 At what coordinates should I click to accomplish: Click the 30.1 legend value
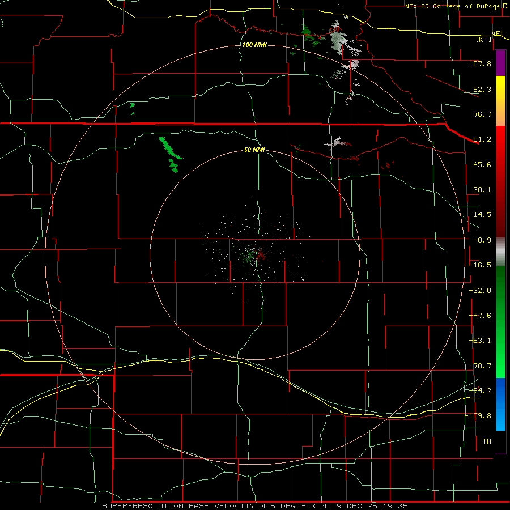[482, 190]
